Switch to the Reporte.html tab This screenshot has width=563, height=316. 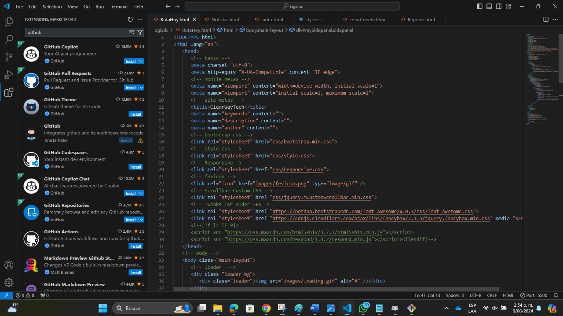(421, 19)
